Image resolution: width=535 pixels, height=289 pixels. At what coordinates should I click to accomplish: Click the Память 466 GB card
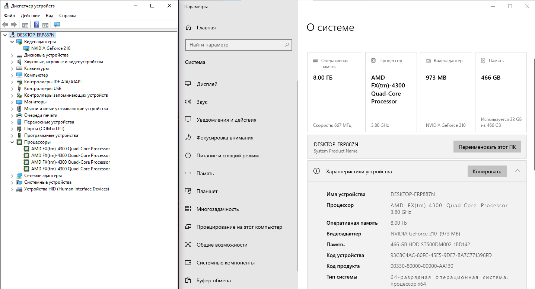coord(501,92)
